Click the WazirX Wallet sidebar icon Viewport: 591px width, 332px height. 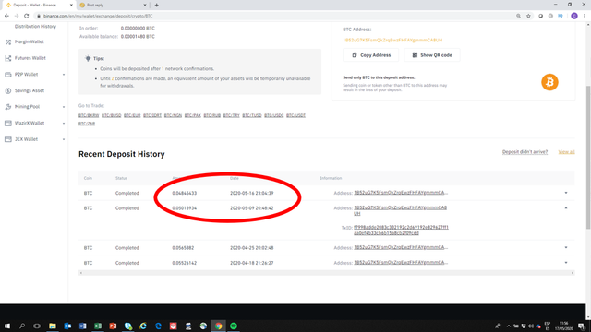(x=8, y=123)
